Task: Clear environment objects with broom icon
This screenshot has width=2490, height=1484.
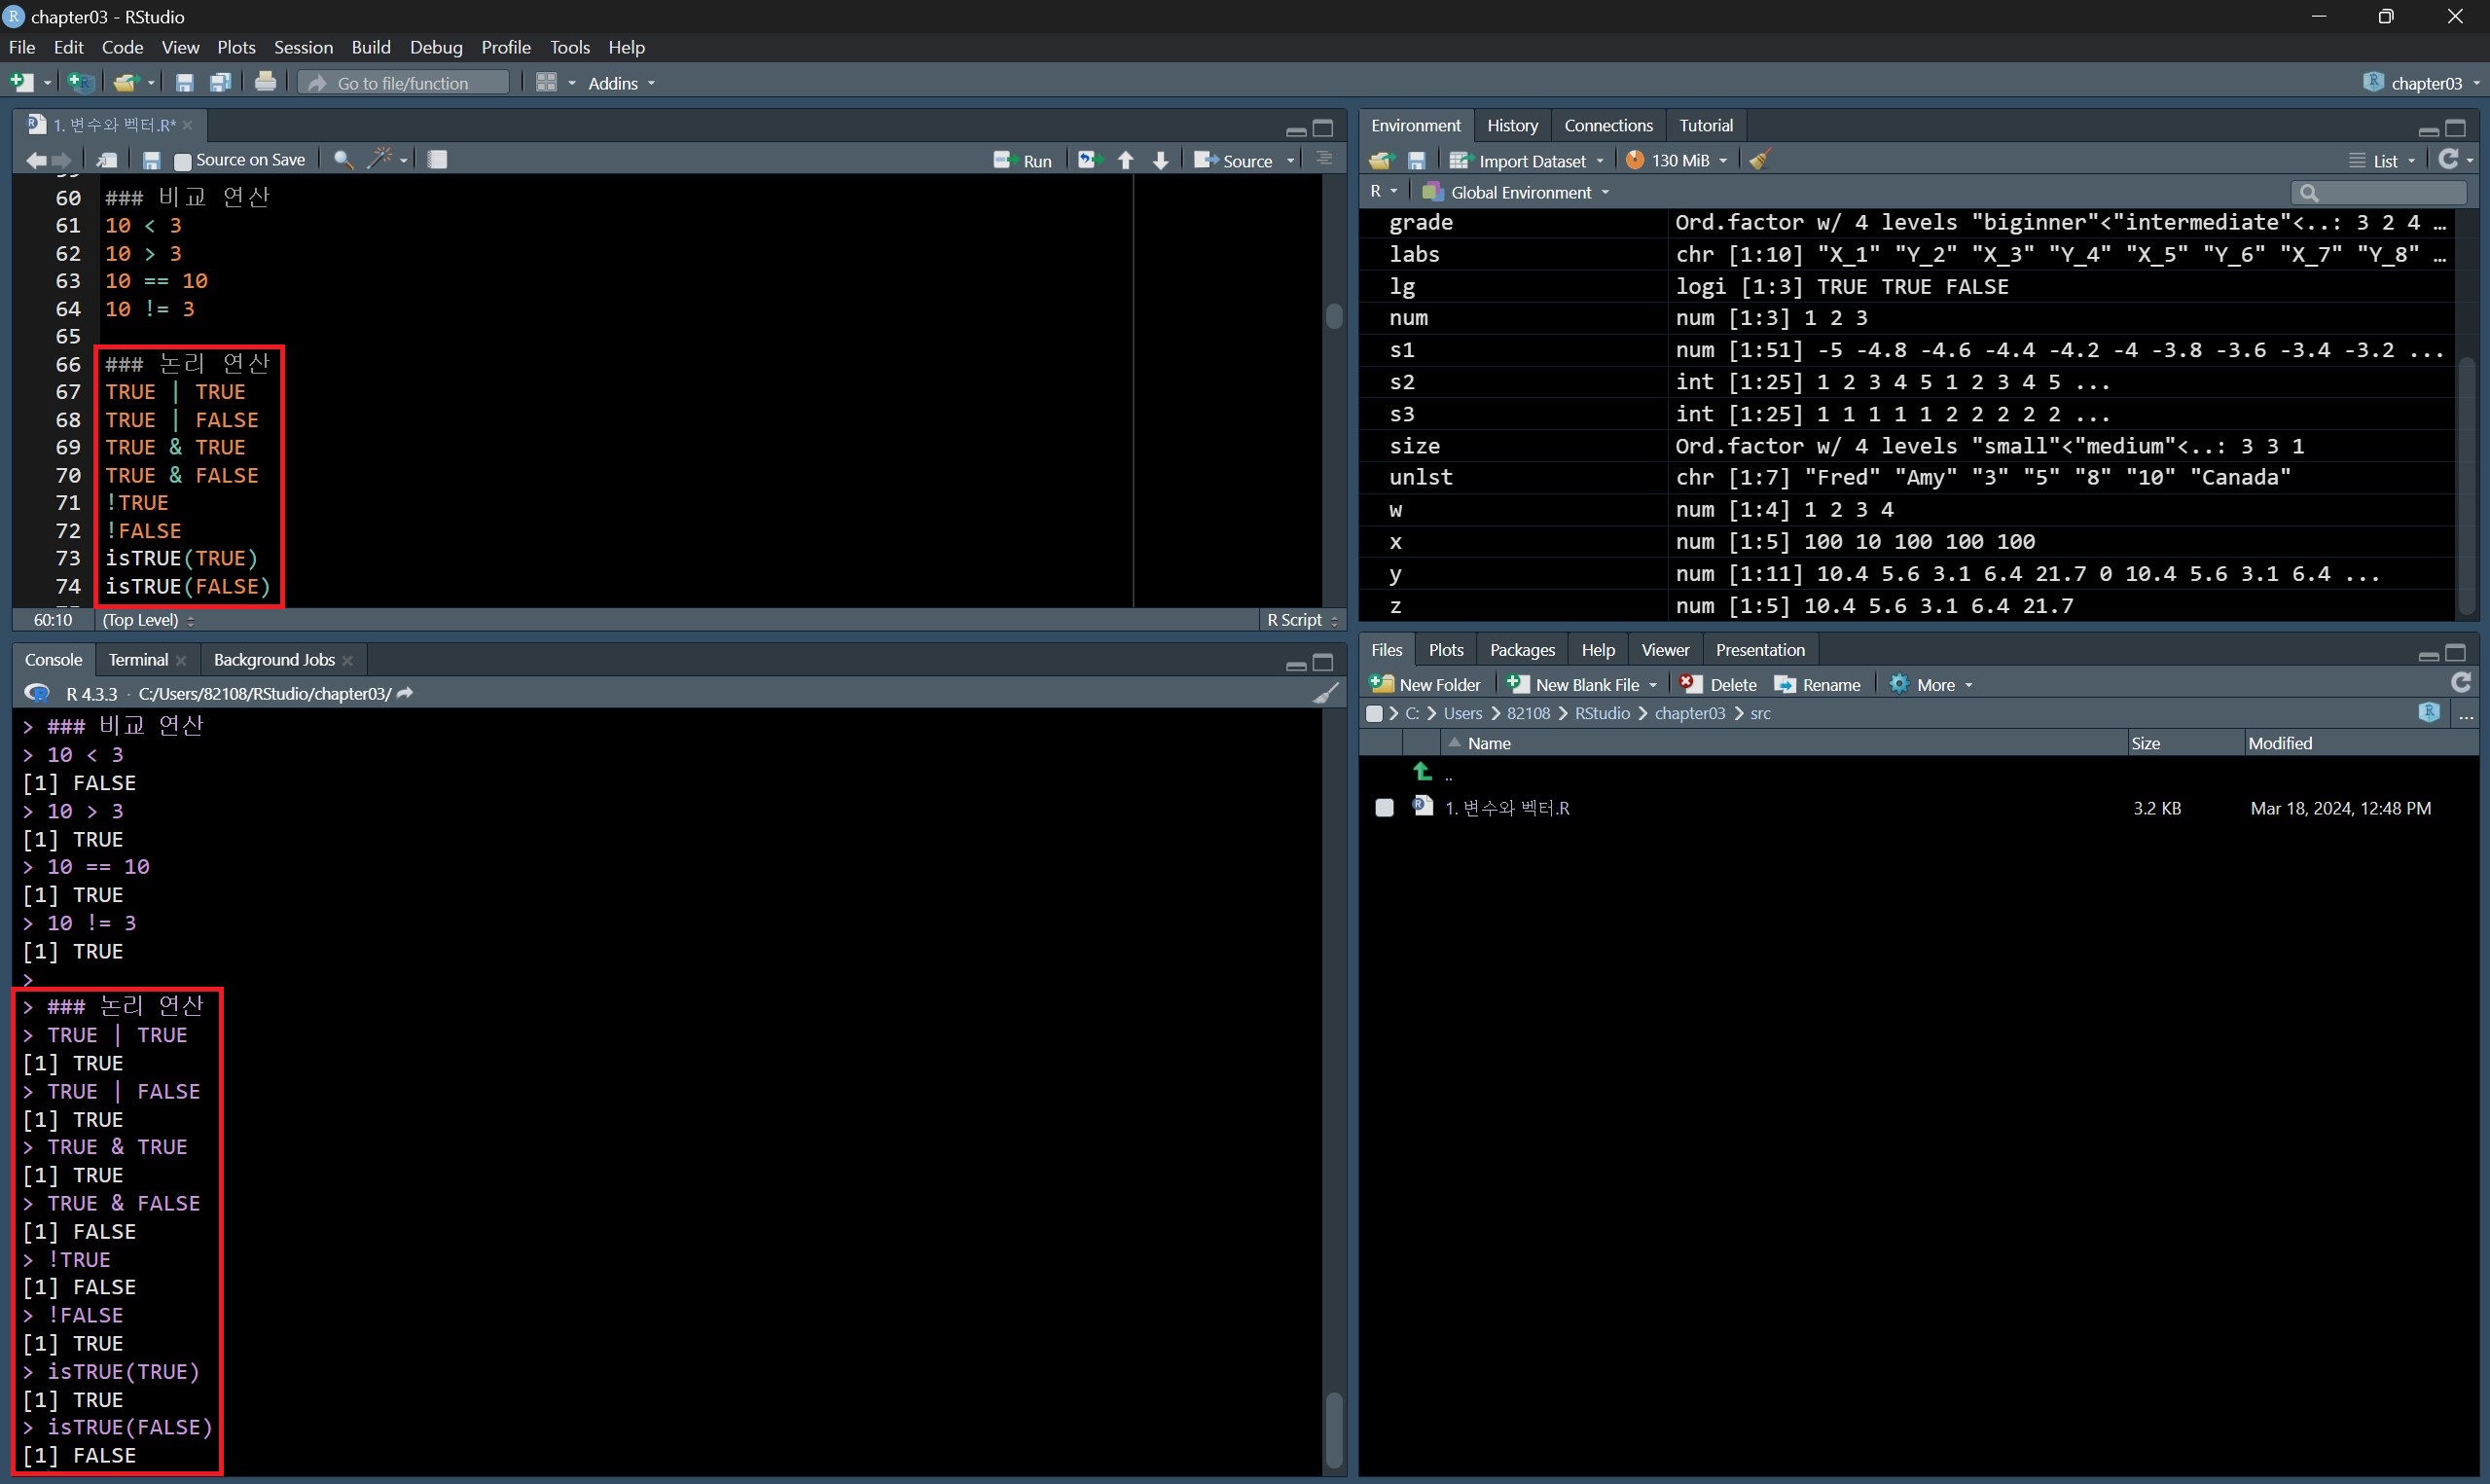Action: point(1760,160)
